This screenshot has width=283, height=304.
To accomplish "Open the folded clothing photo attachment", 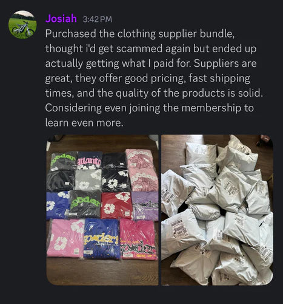I will (x=102, y=210).
